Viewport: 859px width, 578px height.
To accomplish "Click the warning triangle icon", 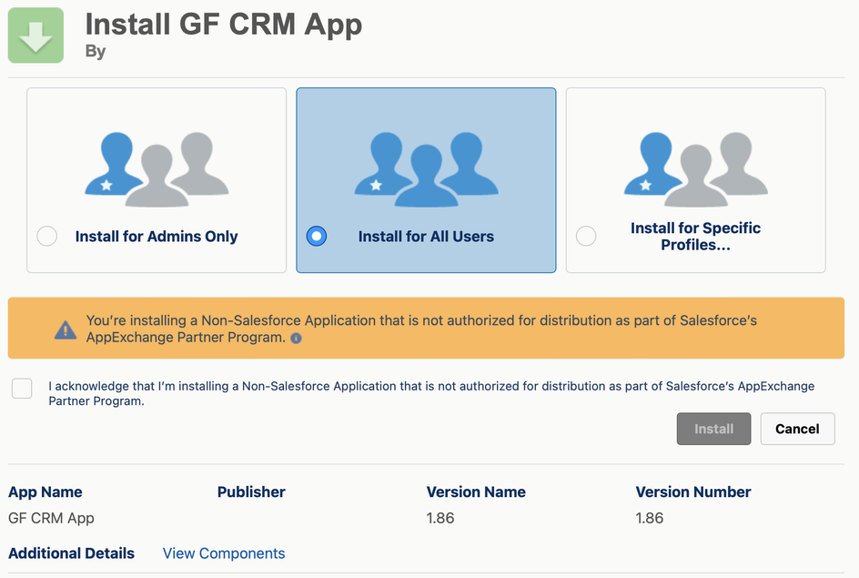I will click(66, 330).
